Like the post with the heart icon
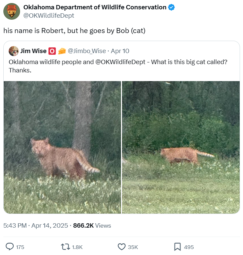This screenshot has width=243, height=255. 122,247
